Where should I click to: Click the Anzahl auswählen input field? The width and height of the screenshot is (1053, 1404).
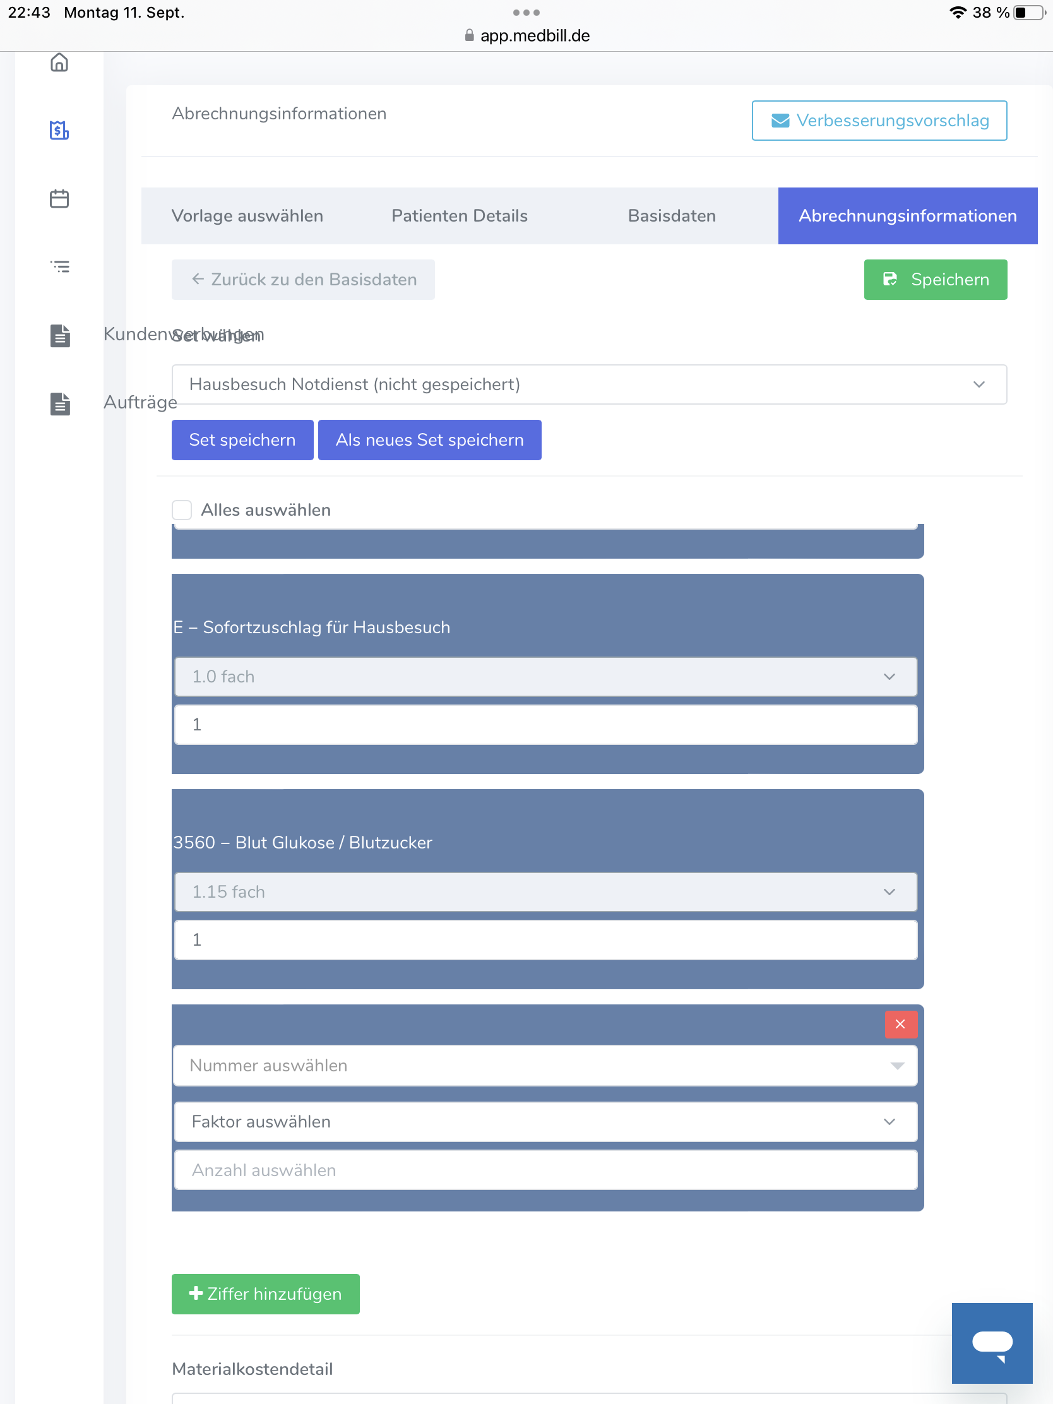(x=545, y=1170)
